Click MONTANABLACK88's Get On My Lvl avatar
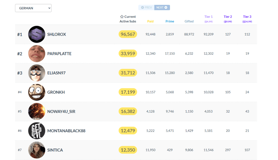Screen dimensions: 278x160 tap(37, 131)
